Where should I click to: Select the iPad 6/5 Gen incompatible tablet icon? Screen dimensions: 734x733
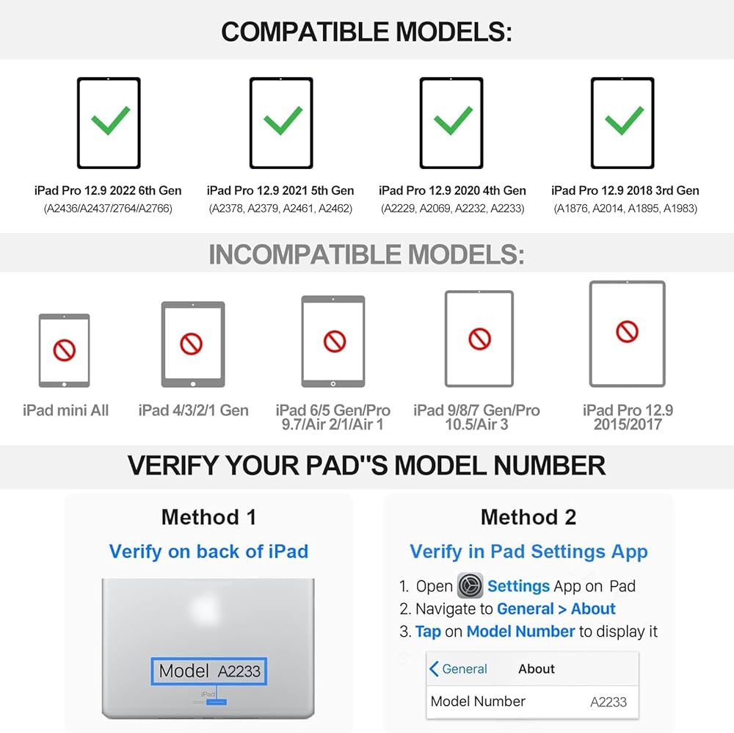coord(333,341)
